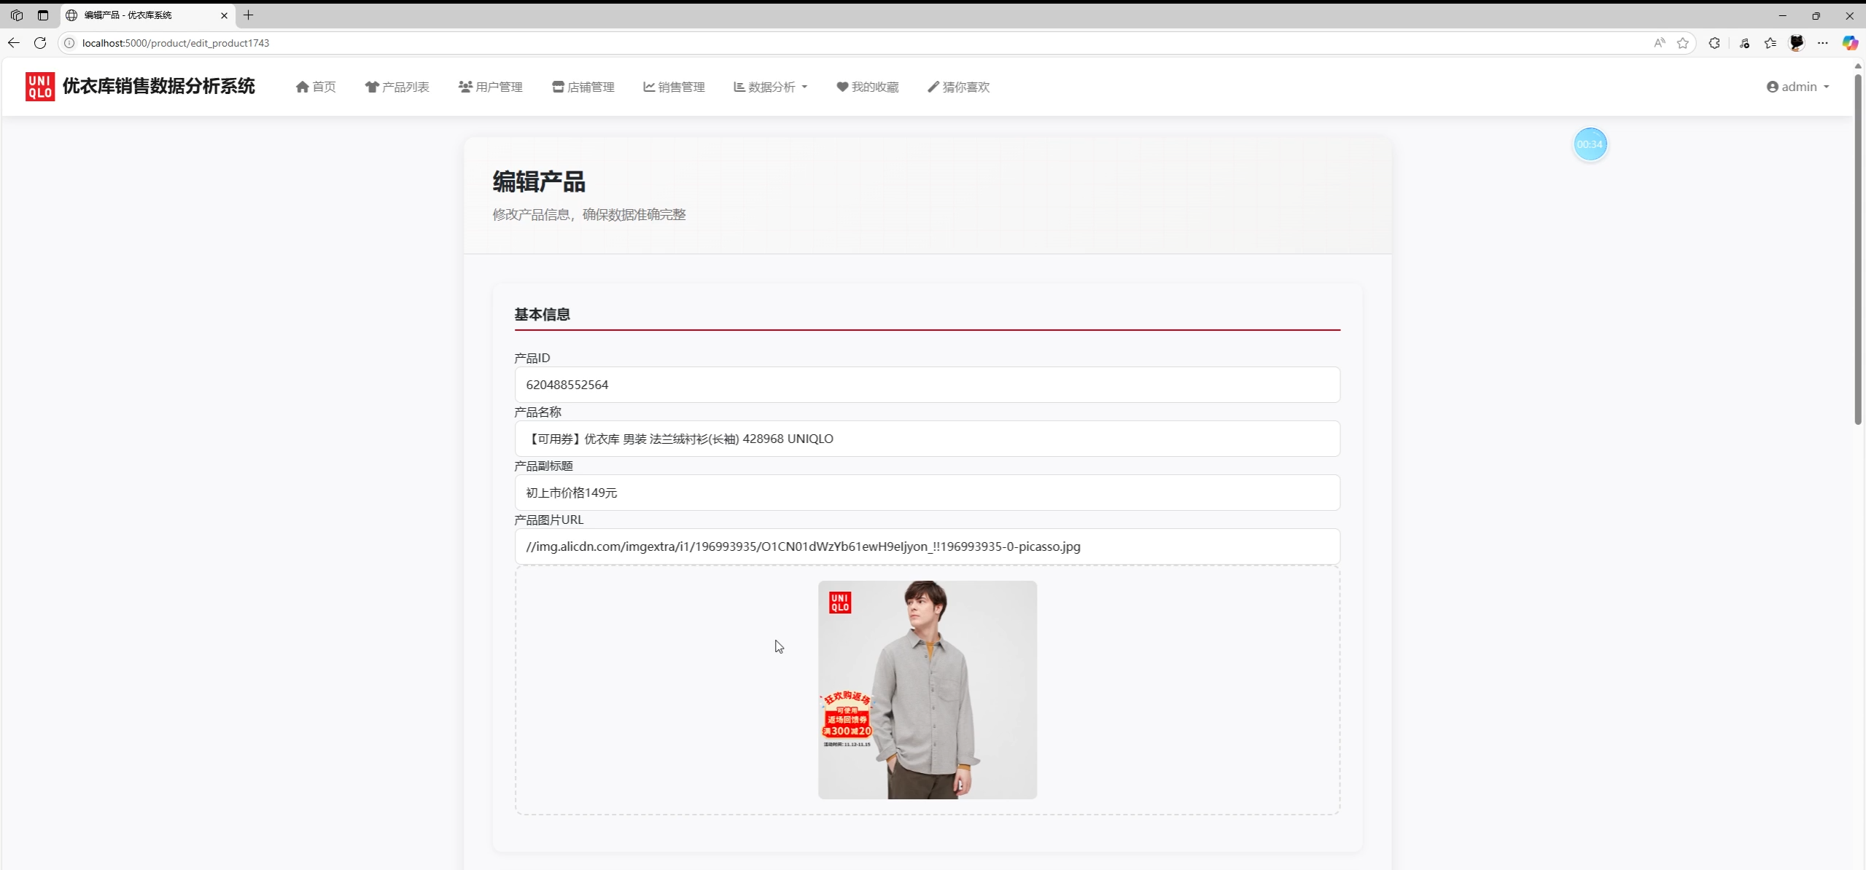Click the 产品名称 input field
The width and height of the screenshot is (1866, 870).
pyautogui.click(x=927, y=439)
